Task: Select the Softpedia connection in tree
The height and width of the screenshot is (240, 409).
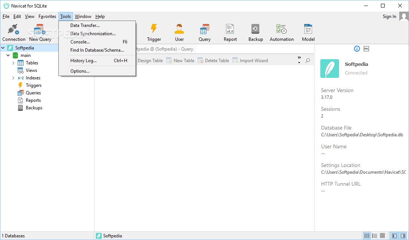Action: [25, 48]
